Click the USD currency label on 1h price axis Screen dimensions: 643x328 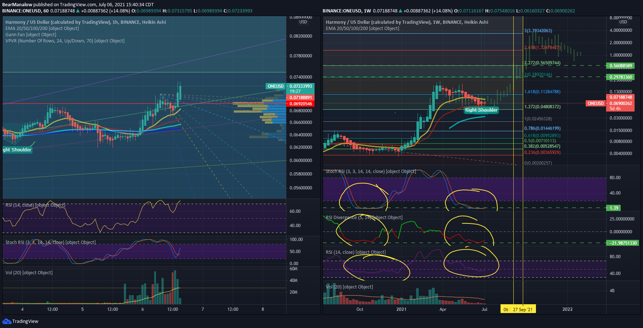coord(303,22)
